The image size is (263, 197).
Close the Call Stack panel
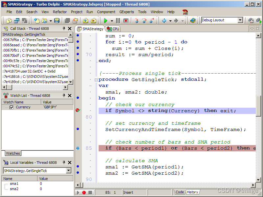pos(70,29)
